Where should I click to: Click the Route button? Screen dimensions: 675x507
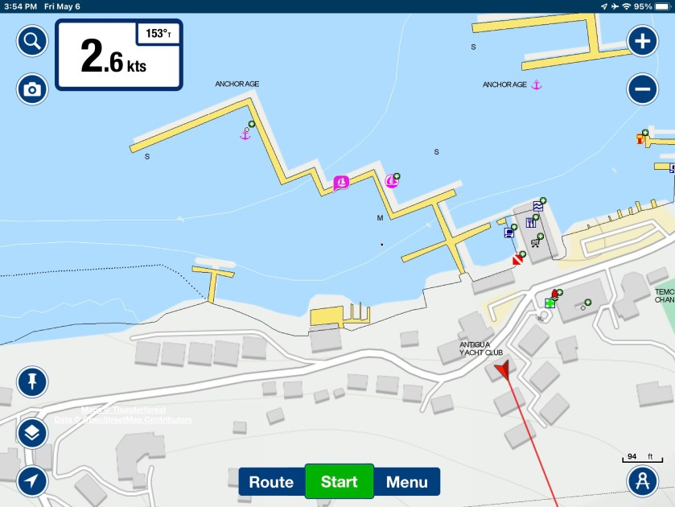272,481
